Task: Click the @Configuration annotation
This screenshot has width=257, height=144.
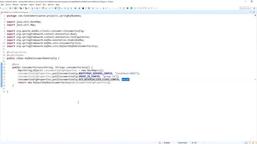Action: [x=16, y=52]
